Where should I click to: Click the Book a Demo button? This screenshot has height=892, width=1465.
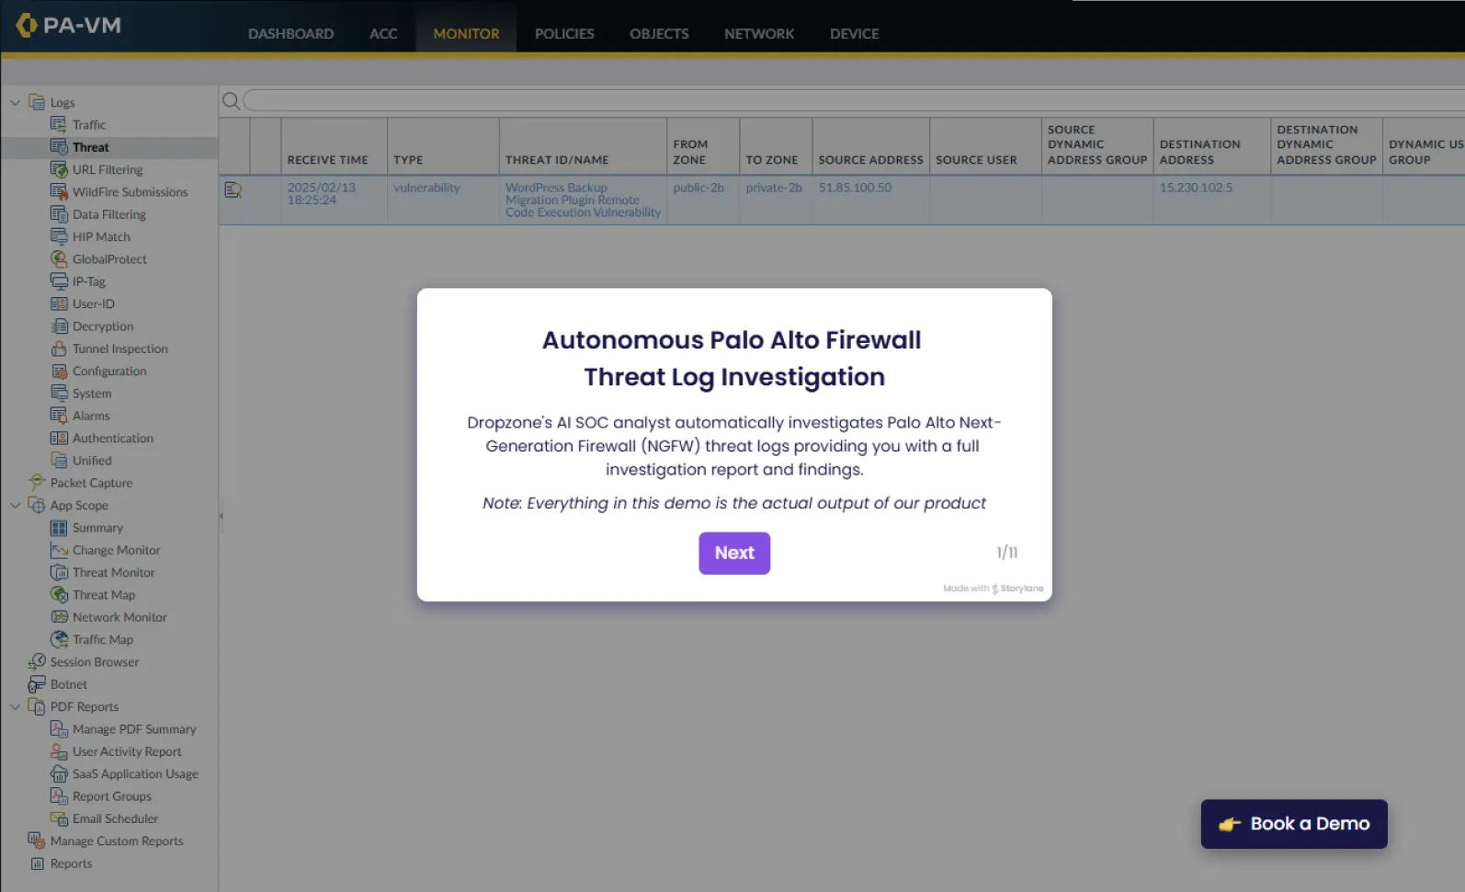pos(1294,824)
